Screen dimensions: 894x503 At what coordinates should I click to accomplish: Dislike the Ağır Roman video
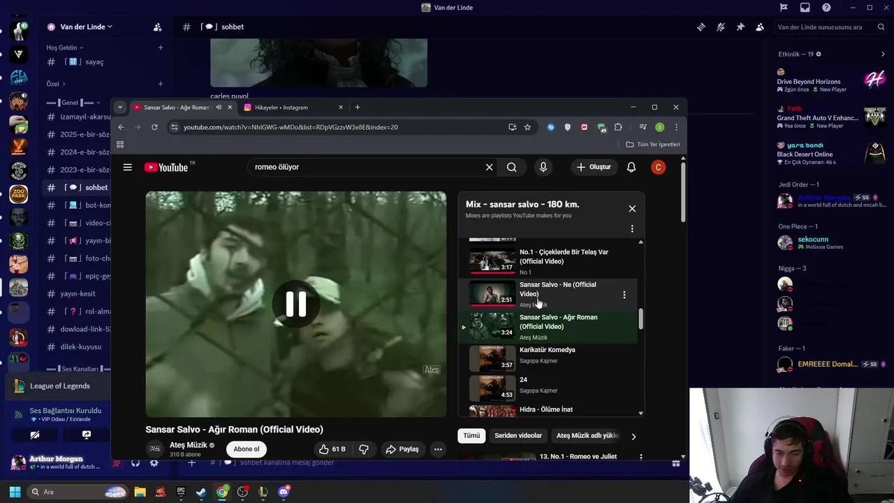(x=364, y=449)
